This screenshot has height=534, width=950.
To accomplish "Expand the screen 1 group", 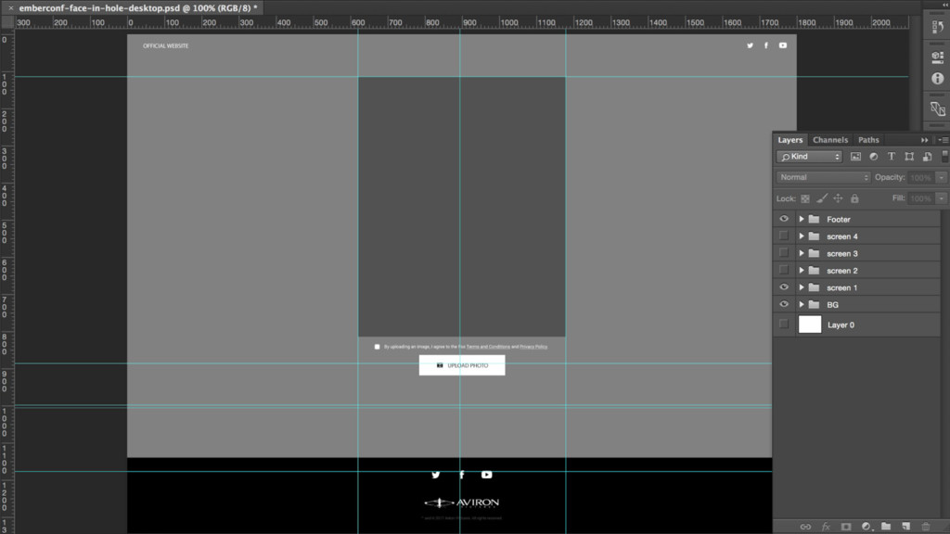I will coord(802,287).
